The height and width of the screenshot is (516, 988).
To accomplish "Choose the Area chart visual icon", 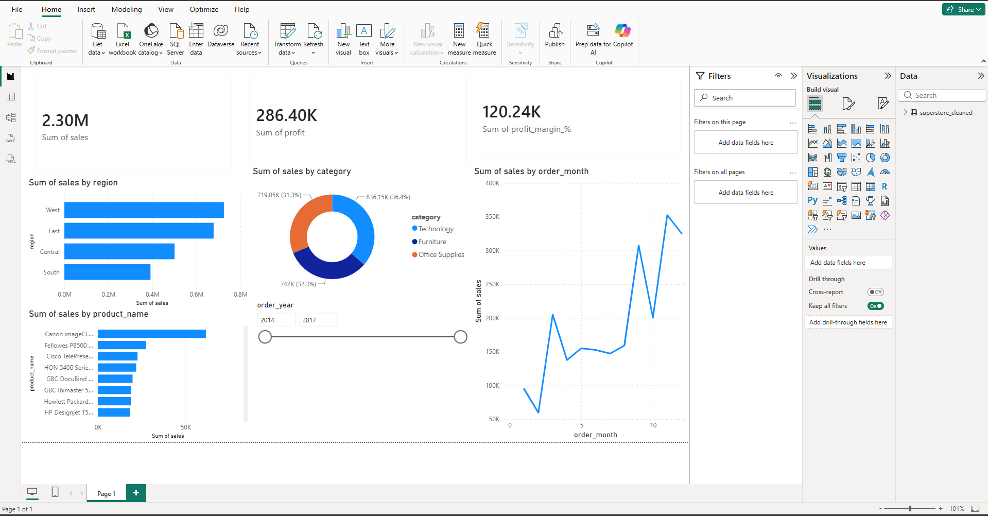I will (x=827, y=143).
